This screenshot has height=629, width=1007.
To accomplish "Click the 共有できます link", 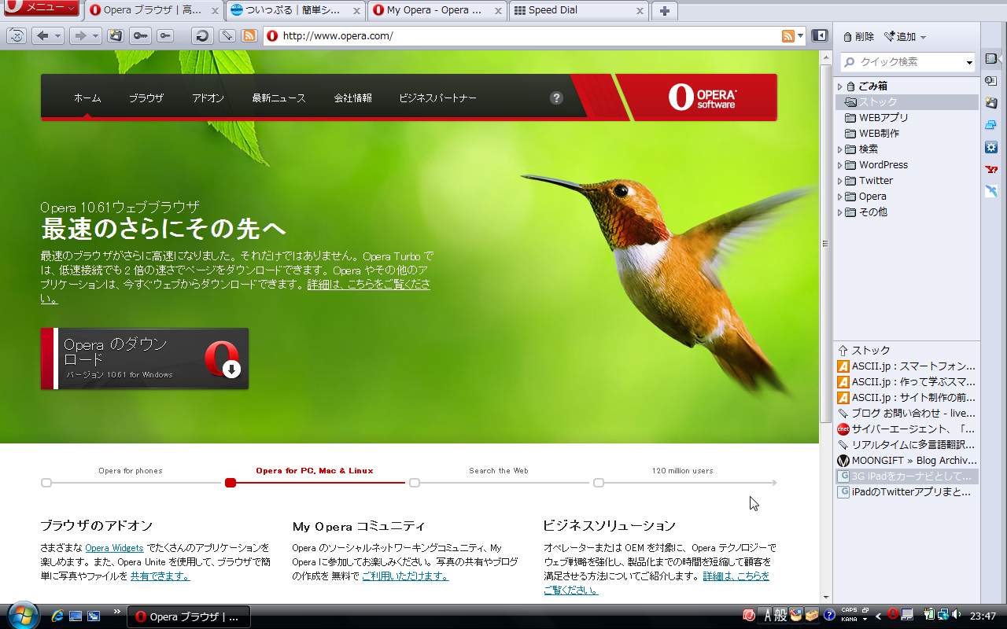I will click(x=160, y=576).
